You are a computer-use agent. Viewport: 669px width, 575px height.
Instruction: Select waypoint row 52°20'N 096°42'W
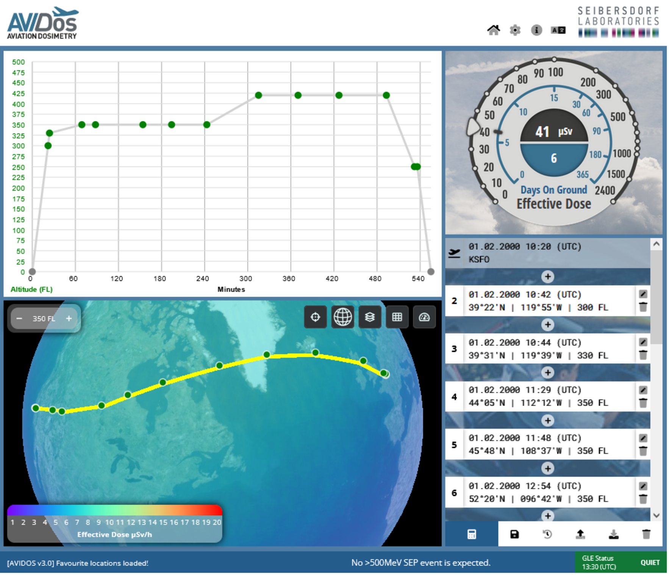coord(547,492)
